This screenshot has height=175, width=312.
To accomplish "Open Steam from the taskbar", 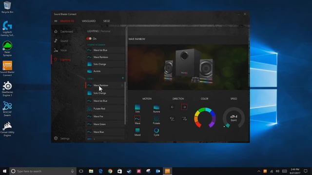I will (x=129, y=171).
